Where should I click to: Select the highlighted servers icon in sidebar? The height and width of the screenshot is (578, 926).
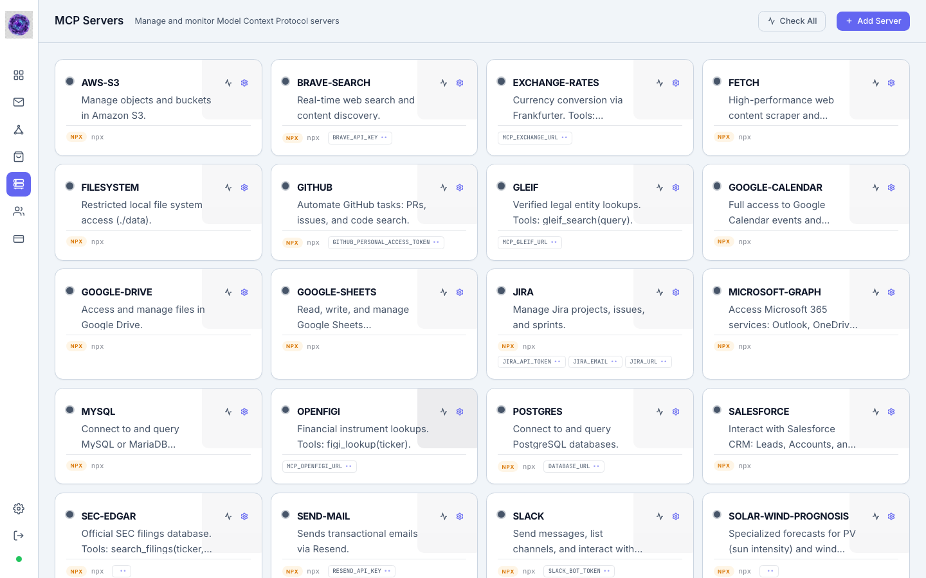click(19, 184)
